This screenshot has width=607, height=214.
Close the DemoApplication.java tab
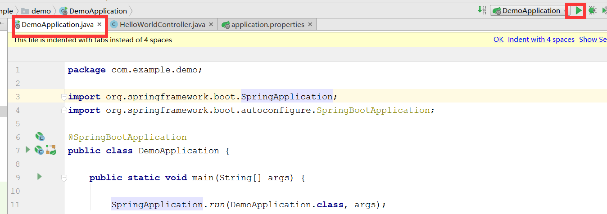(x=100, y=24)
